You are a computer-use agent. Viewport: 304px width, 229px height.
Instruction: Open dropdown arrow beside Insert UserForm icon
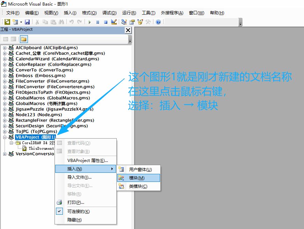pos(21,22)
